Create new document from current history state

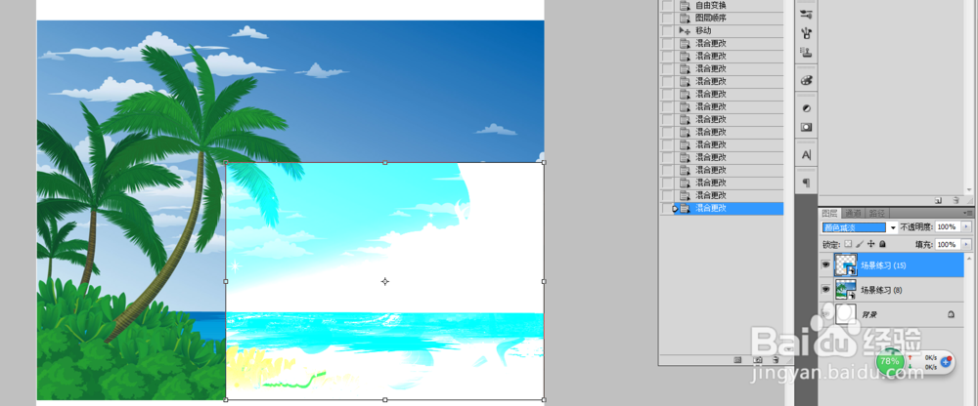[x=737, y=360]
